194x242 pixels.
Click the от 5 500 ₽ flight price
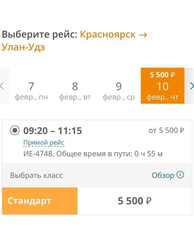tap(166, 130)
